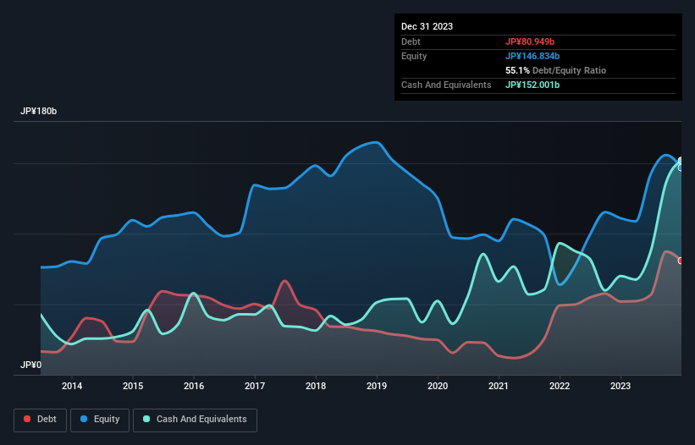Click the JP¥152.001b cash value

point(532,85)
